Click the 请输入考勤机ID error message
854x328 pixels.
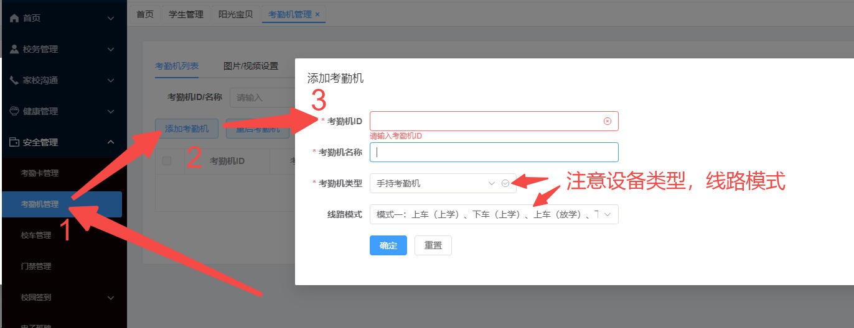tap(396, 135)
